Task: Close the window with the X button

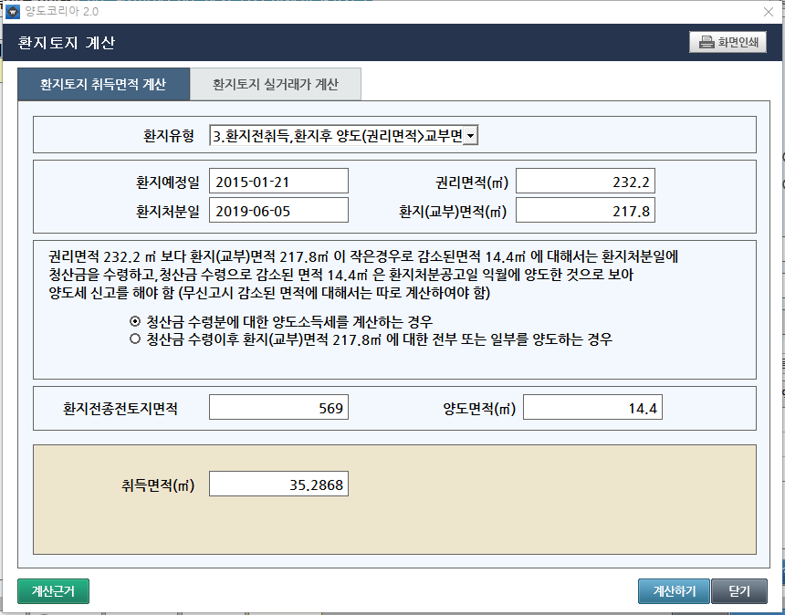Action: [769, 12]
